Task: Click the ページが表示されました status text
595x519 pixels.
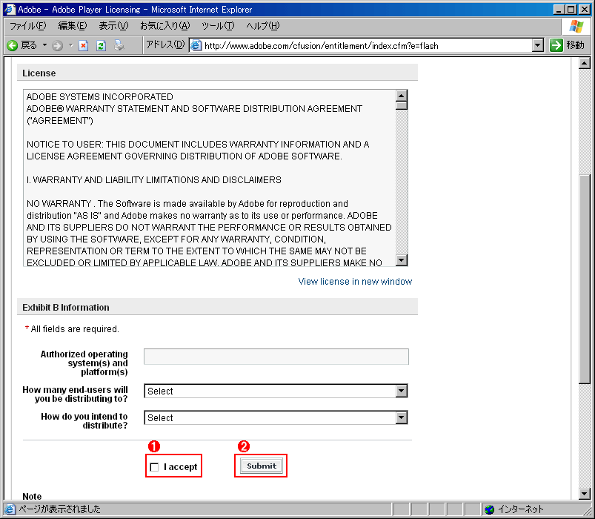Action: (x=59, y=509)
